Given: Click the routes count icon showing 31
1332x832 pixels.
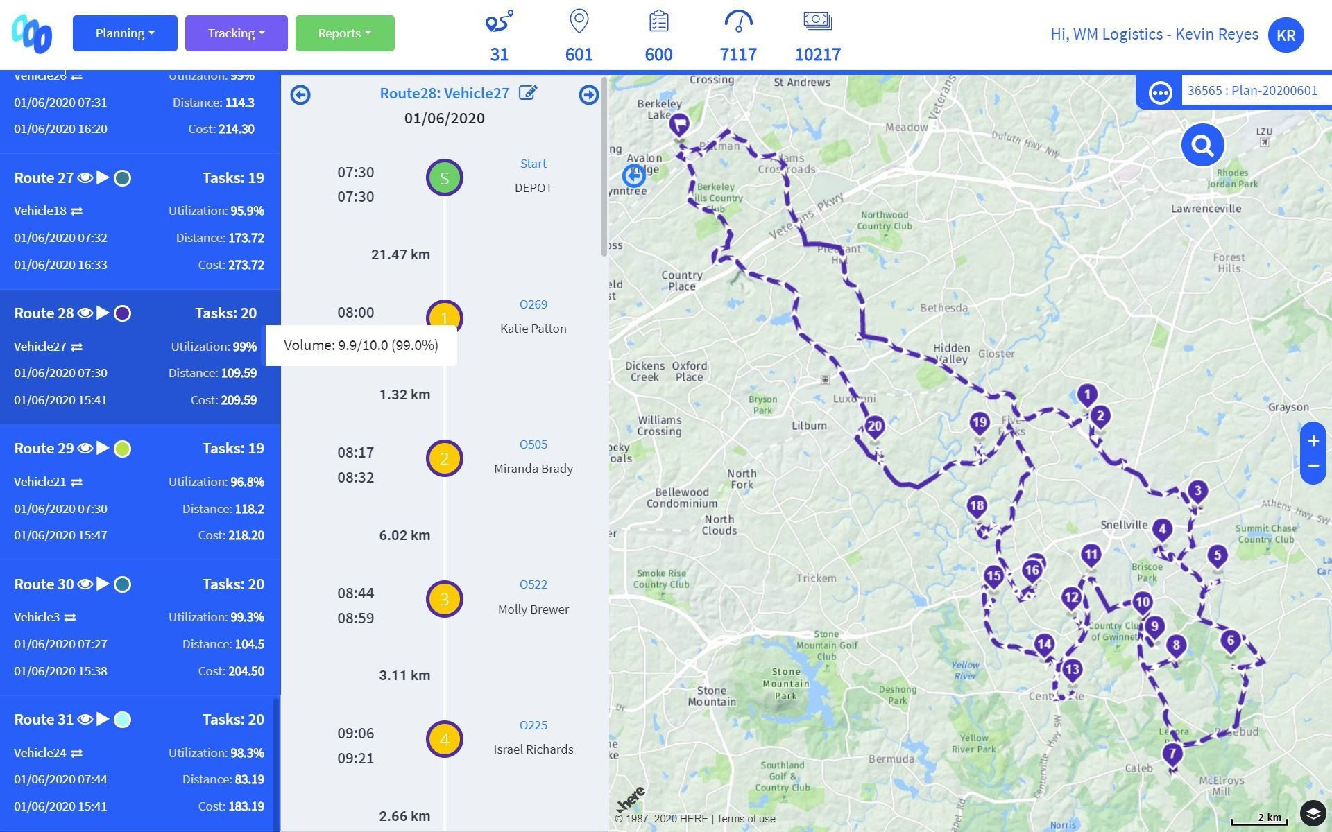Looking at the screenshot, I should tap(499, 21).
